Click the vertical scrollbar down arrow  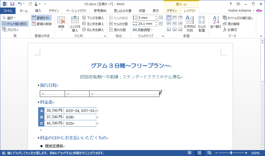click(x=262, y=147)
